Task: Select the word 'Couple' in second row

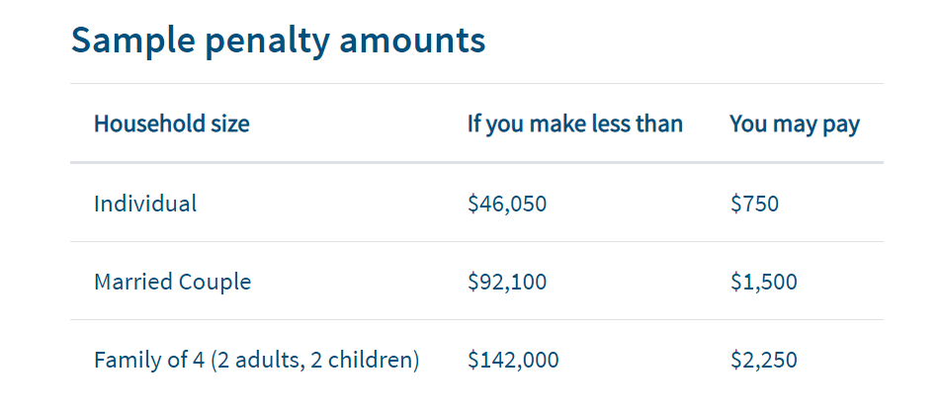Action: (x=216, y=283)
